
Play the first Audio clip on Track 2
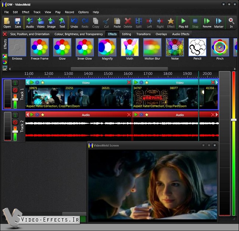point(32,114)
